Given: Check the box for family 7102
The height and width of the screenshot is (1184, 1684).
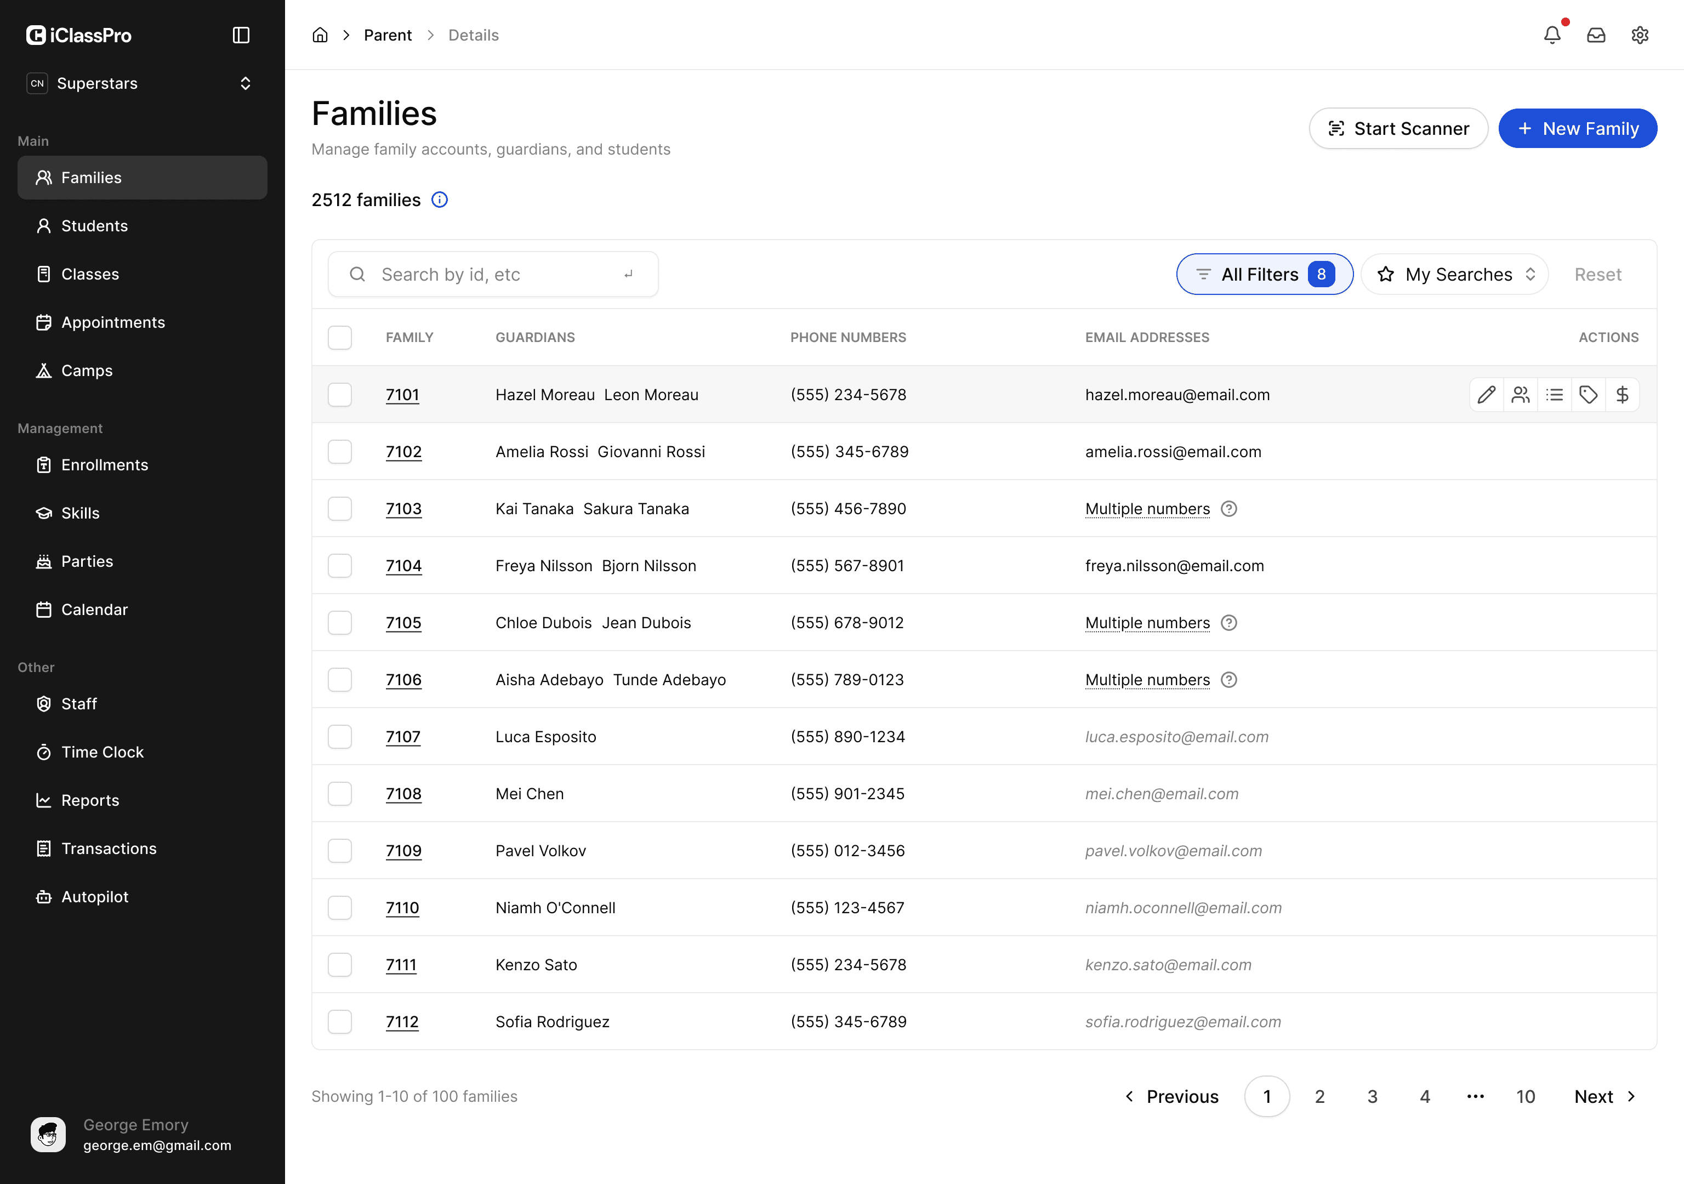Looking at the screenshot, I should [339, 452].
